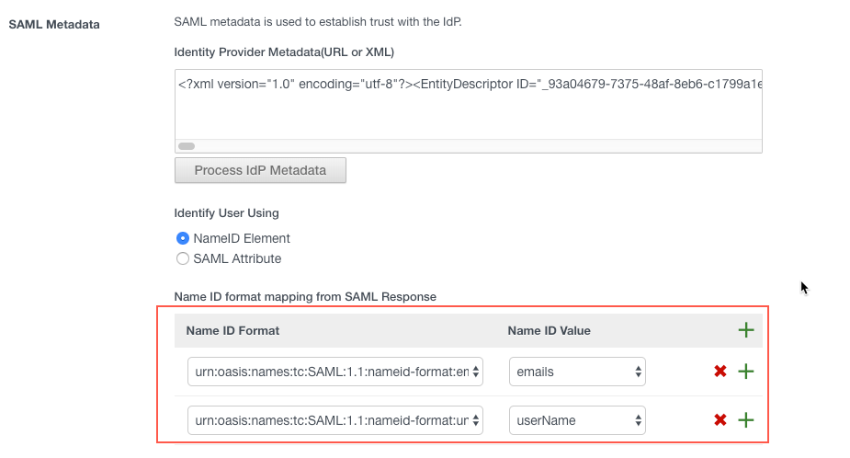Click the 'Name ID Format' column header
850x458 pixels.
pos(232,330)
